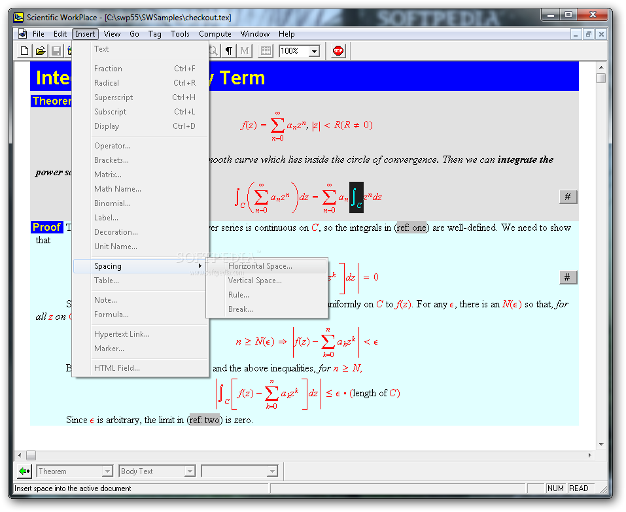Viewport: 626px width, 512px height.
Task: Open the File menu
Action: pyautogui.click(x=39, y=34)
